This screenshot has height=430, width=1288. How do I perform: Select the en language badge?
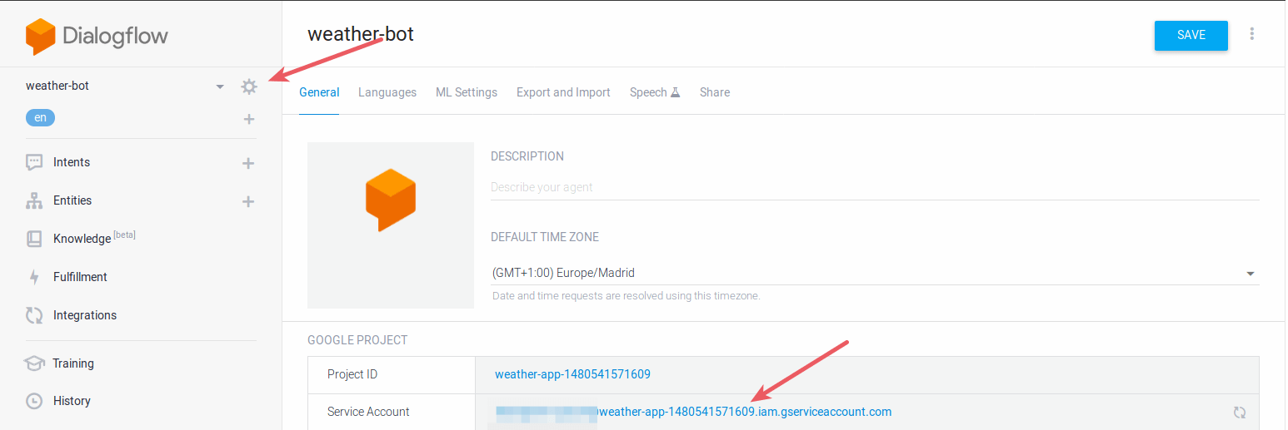click(40, 118)
